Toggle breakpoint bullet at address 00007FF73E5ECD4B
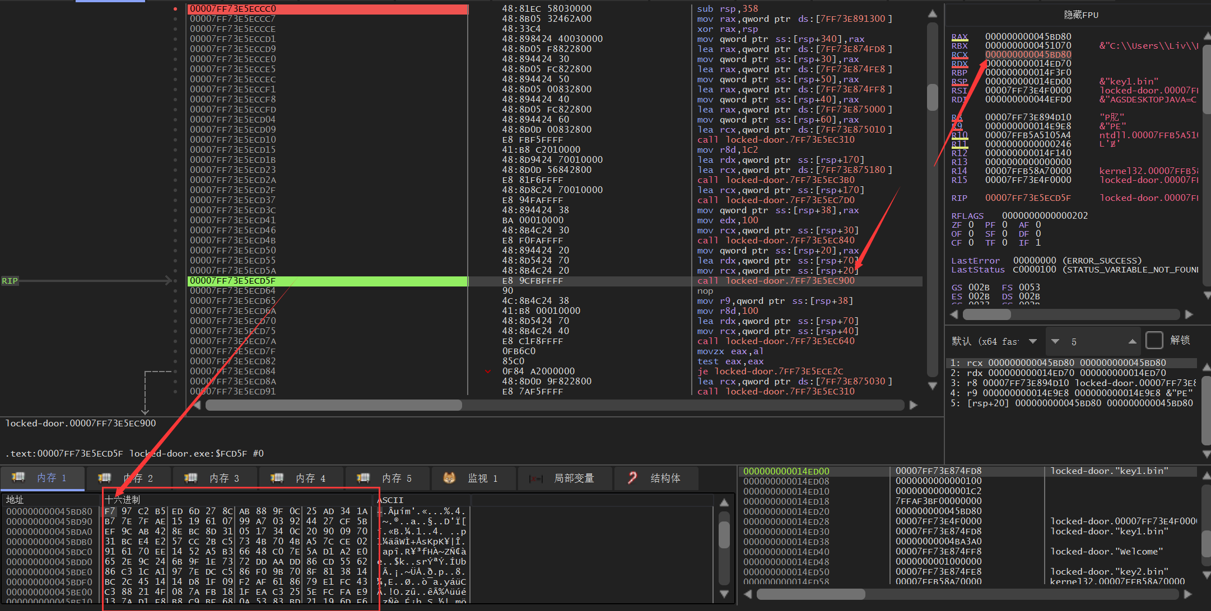Screen dimensions: 1211x611 click(x=175, y=241)
